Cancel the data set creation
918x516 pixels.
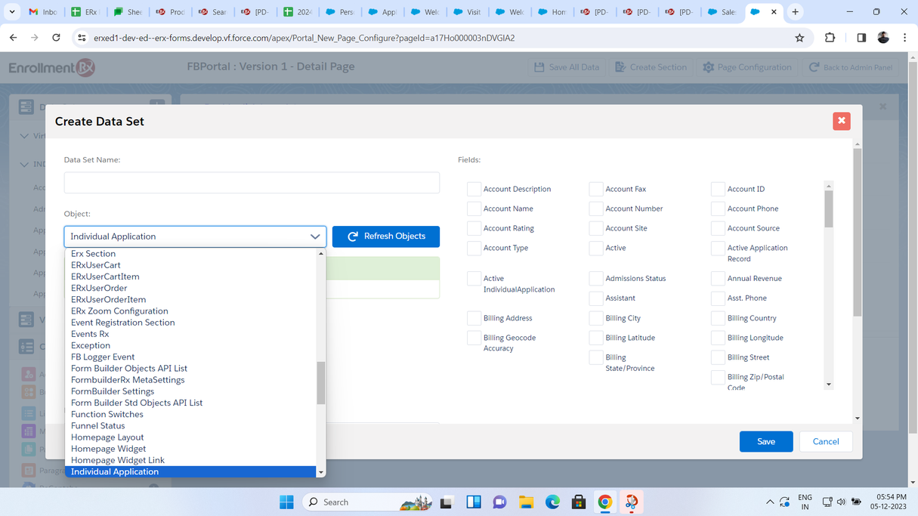pyautogui.click(x=825, y=442)
